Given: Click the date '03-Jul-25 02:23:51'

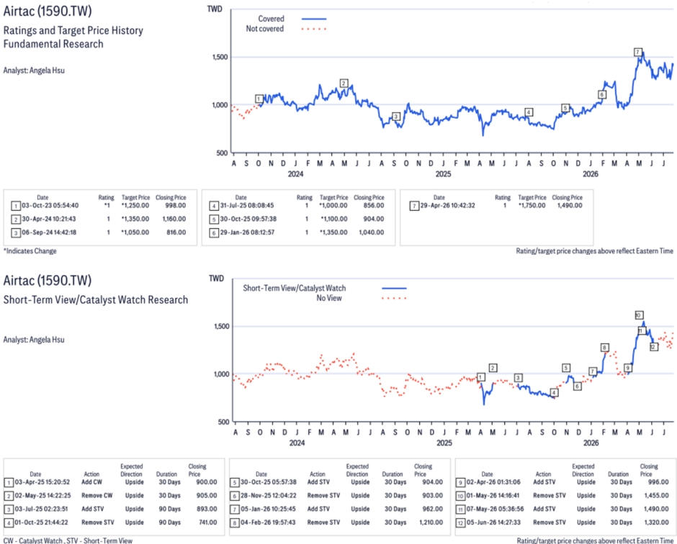Looking at the screenshot, I should click(x=41, y=509).
